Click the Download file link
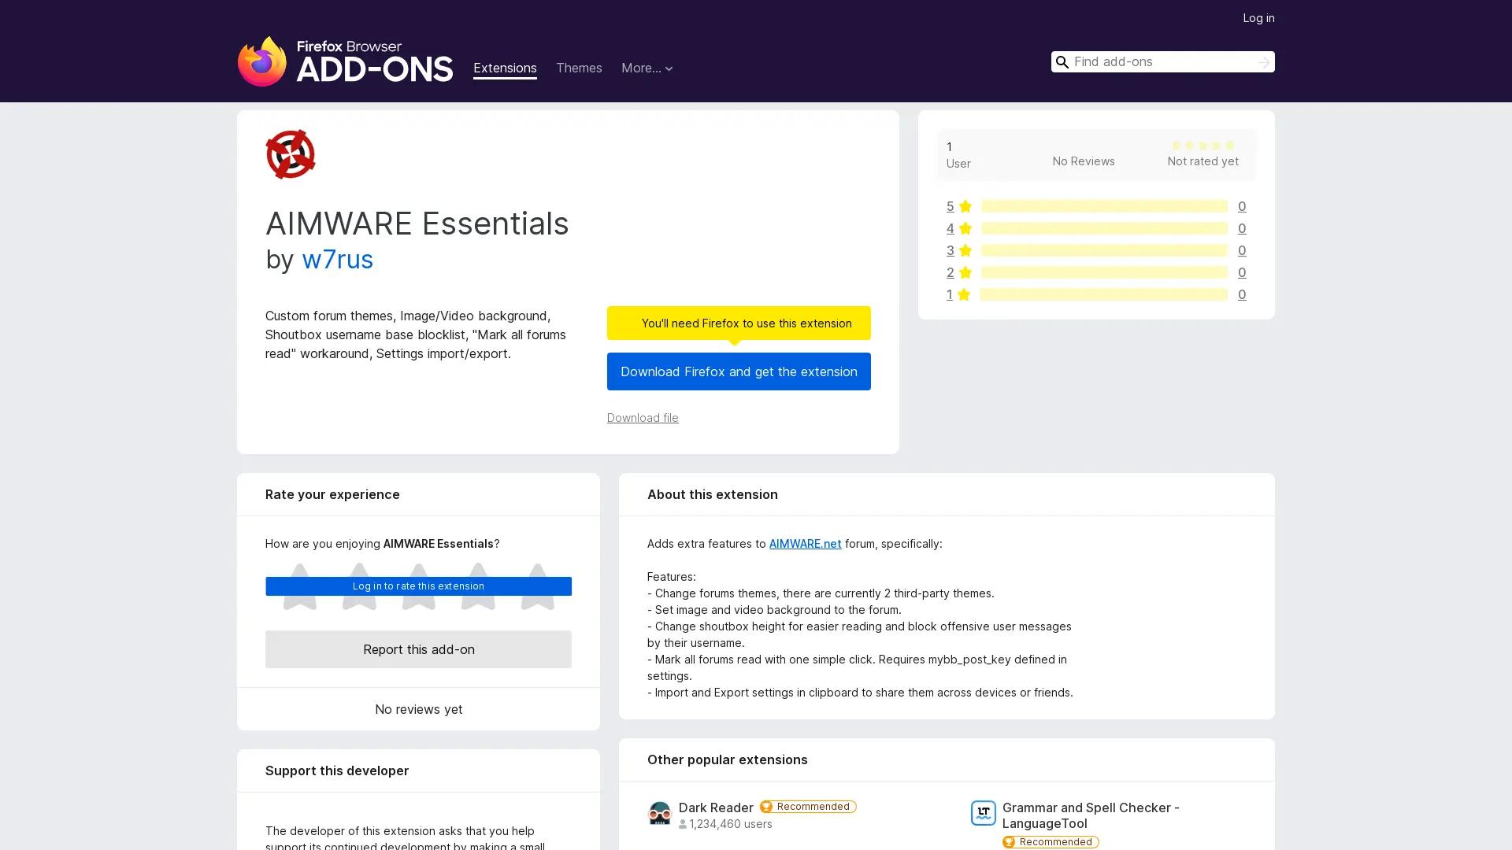1512x850 pixels. click(642, 417)
